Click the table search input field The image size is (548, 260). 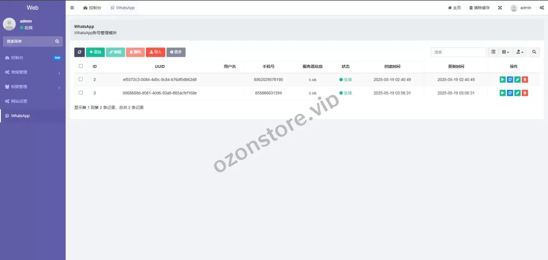(x=458, y=52)
